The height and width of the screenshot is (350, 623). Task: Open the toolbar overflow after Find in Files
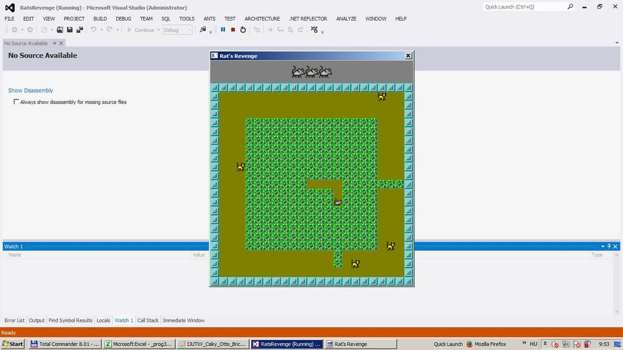pyautogui.click(x=210, y=32)
